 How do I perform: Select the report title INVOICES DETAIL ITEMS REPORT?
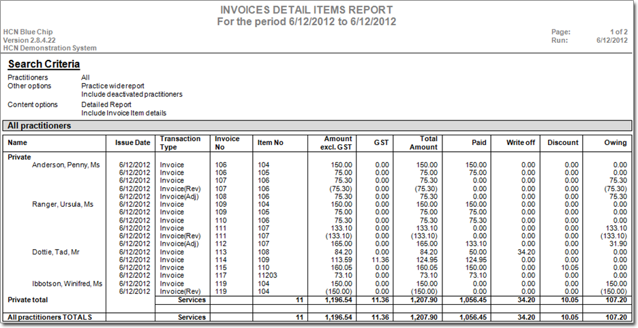306,10
